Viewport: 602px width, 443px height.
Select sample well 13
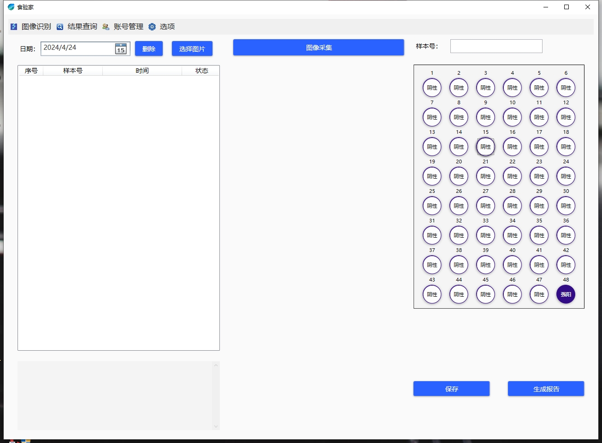[432, 147]
